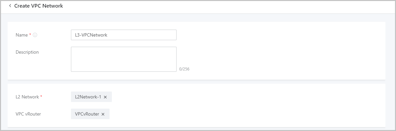Screen dimensions: 396x131
Task: Click the red required asterisk beside L2 Network
Action: [x=41, y=96]
